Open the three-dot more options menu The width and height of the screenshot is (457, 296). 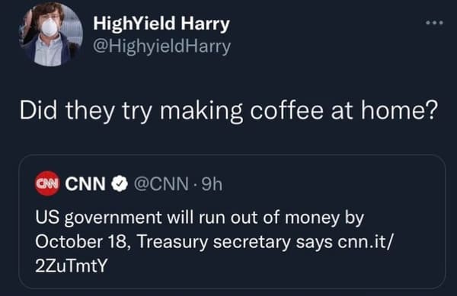pos(434,23)
